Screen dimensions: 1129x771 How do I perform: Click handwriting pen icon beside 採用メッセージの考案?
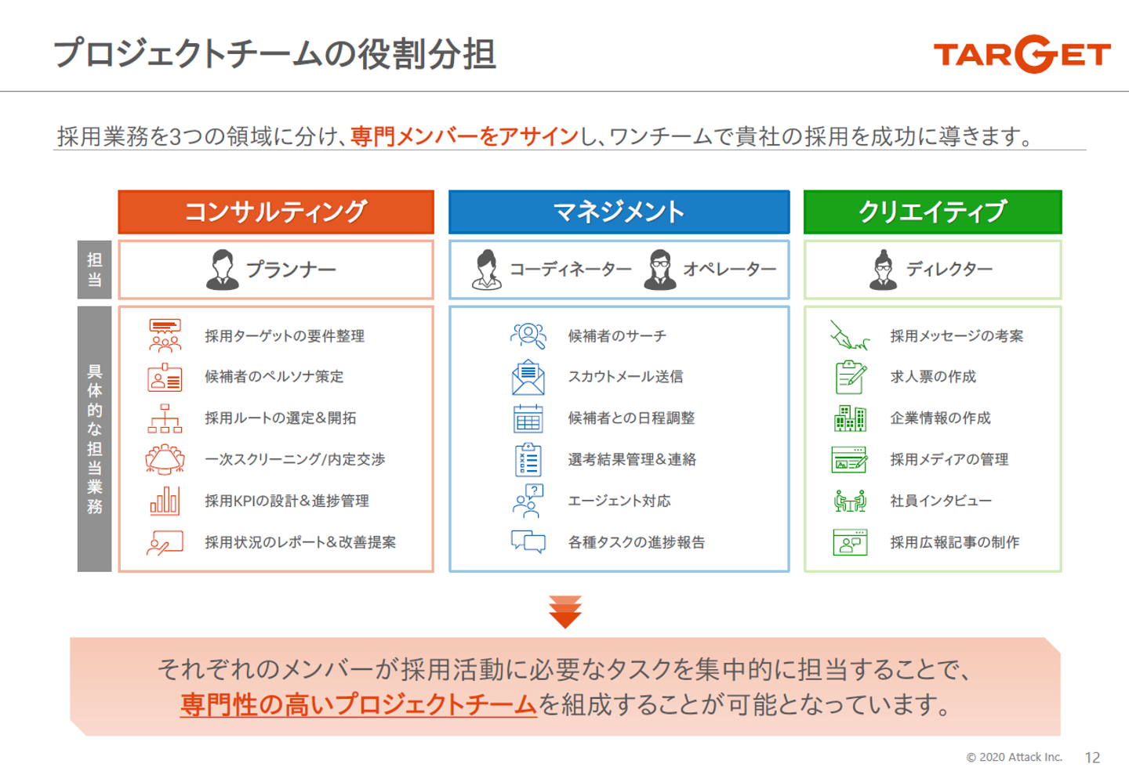pyautogui.click(x=850, y=335)
